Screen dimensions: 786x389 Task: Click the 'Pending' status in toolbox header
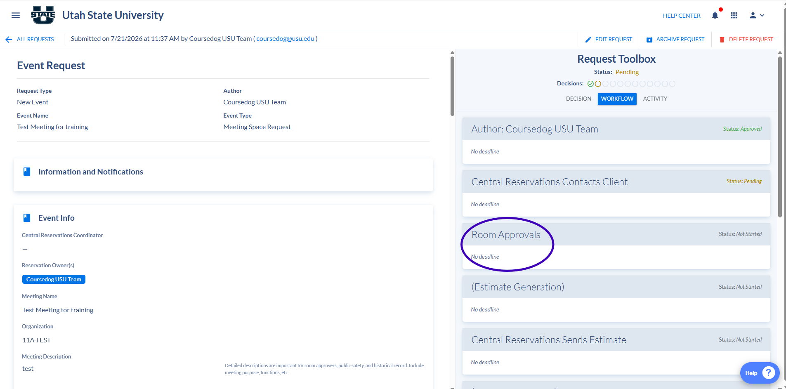627,72
